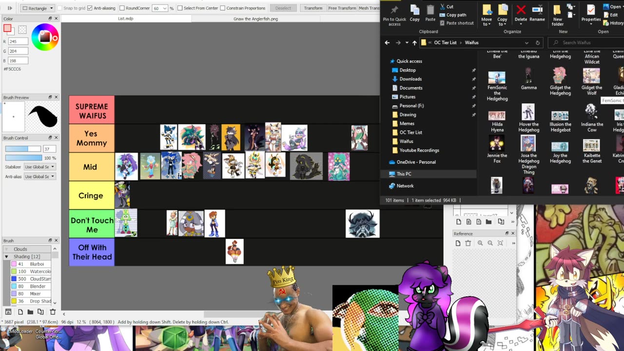Enable Select From Center checkbox
This screenshot has width=624, height=351.
point(180,8)
